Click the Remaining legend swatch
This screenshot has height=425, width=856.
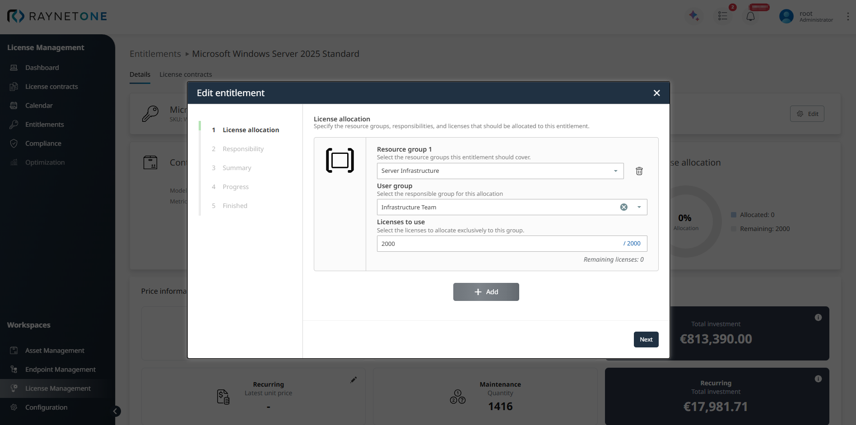[734, 229]
